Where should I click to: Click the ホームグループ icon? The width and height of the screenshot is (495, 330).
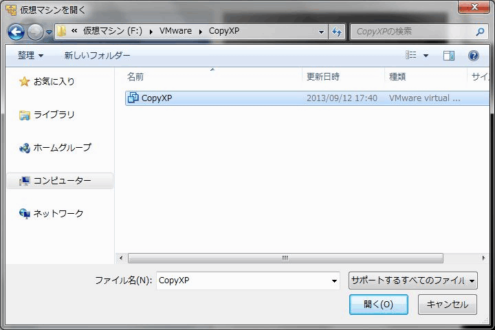pos(24,148)
